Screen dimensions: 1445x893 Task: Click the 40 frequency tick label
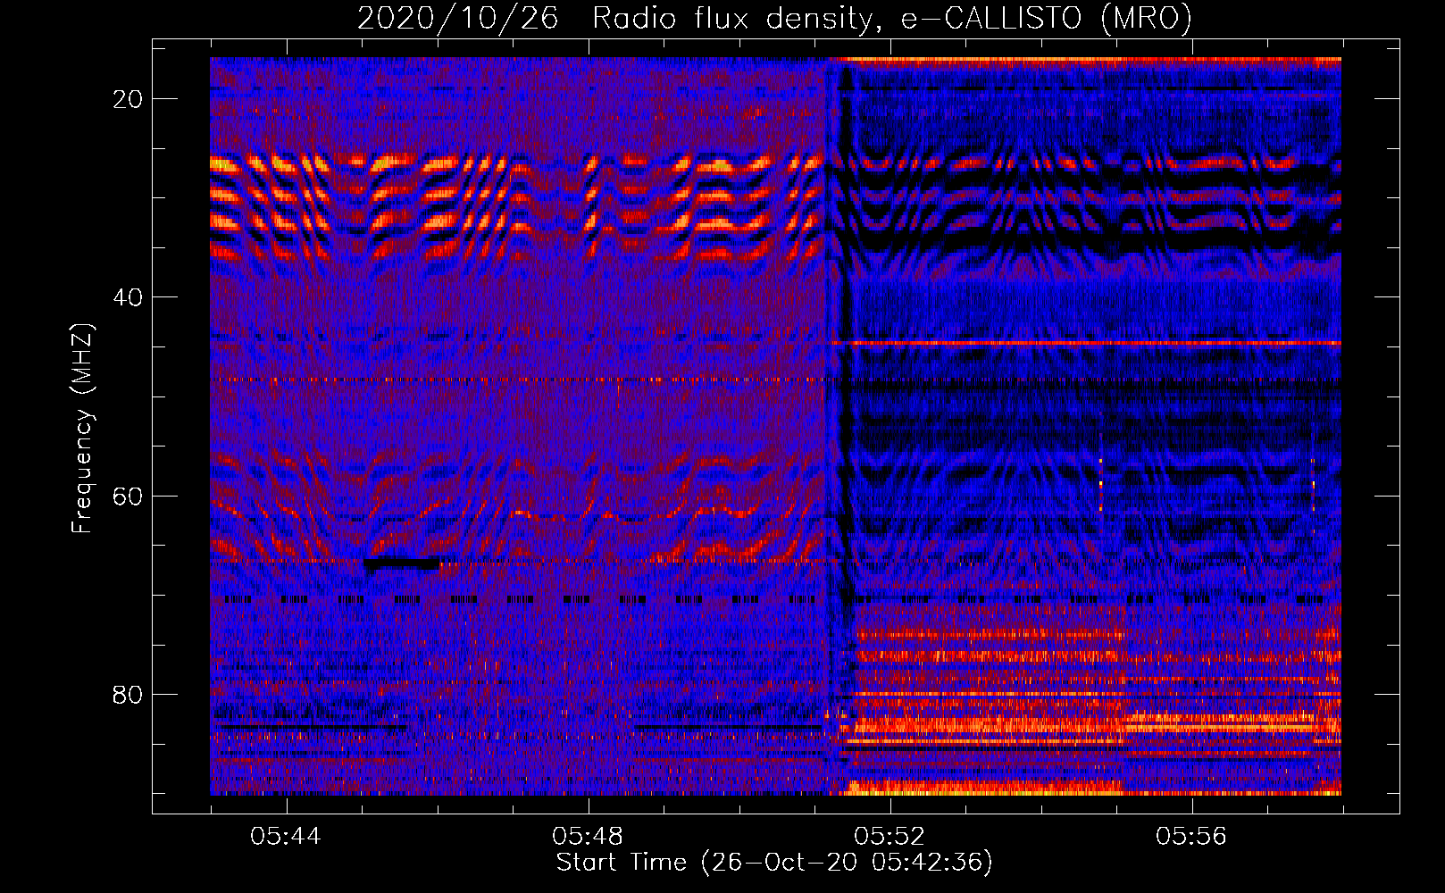128,297
